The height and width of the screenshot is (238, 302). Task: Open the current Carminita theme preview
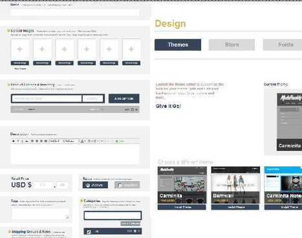pos(290,122)
